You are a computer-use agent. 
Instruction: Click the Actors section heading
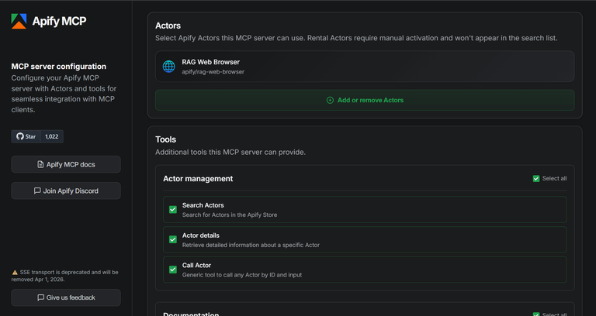click(x=168, y=26)
